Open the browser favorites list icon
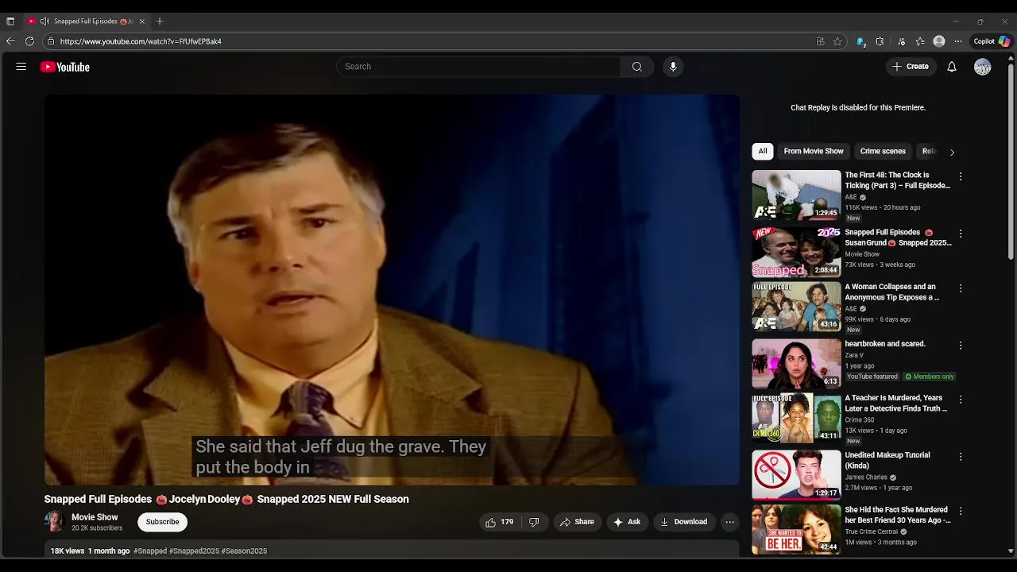Image resolution: width=1017 pixels, height=572 pixels. (x=920, y=41)
